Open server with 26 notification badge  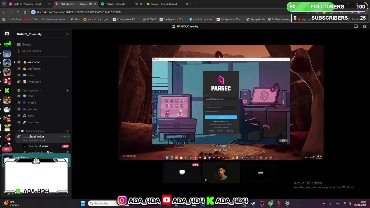(x=7, y=72)
